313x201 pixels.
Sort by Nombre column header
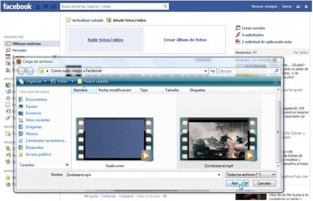(84, 90)
